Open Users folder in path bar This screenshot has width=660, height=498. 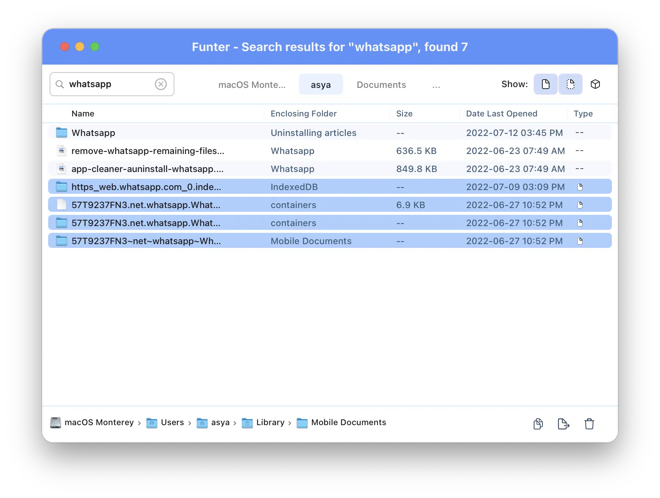172,423
